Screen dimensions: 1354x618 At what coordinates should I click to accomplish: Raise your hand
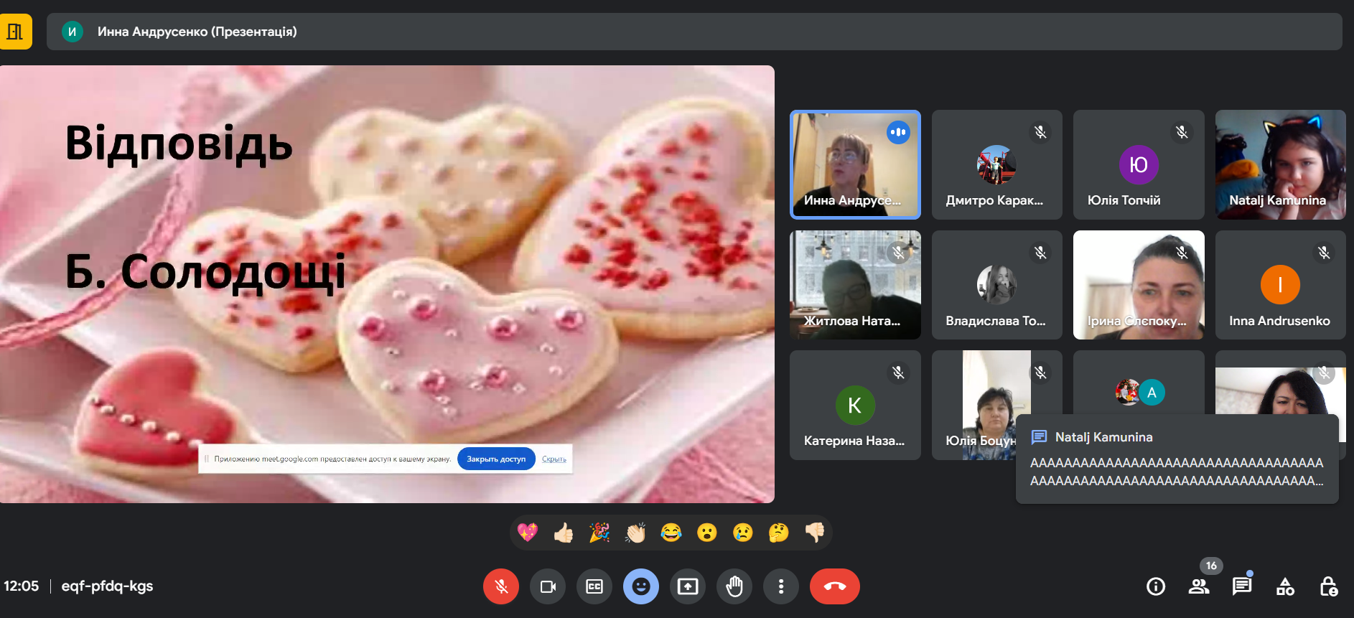pyautogui.click(x=734, y=586)
